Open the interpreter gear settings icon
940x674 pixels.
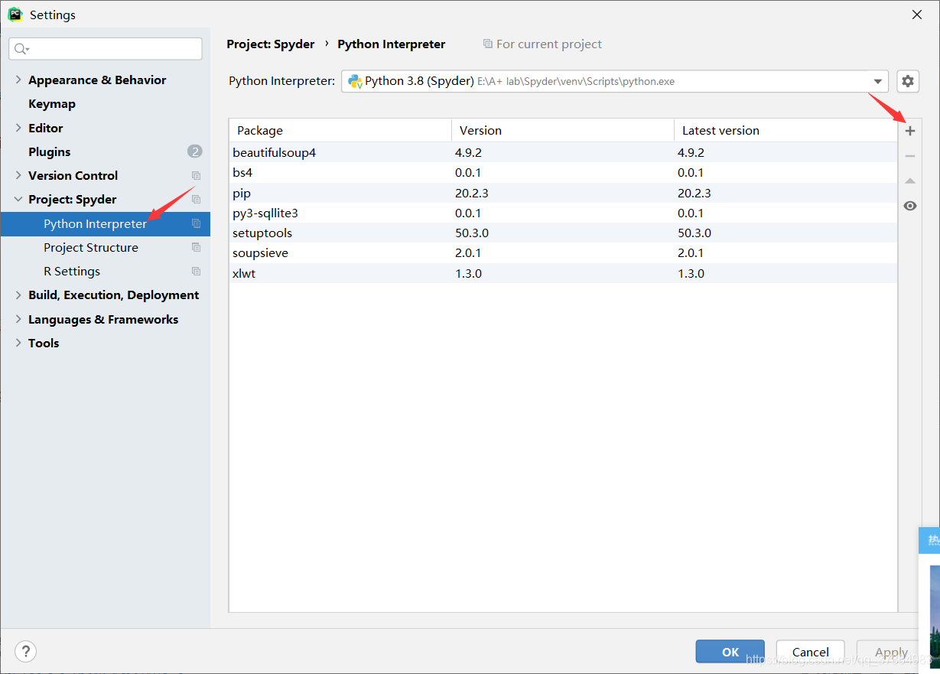click(x=908, y=81)
